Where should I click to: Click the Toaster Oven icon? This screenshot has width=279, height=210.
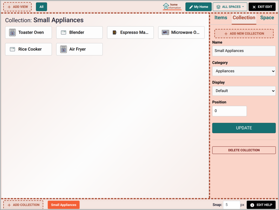(x=12, y=33)
